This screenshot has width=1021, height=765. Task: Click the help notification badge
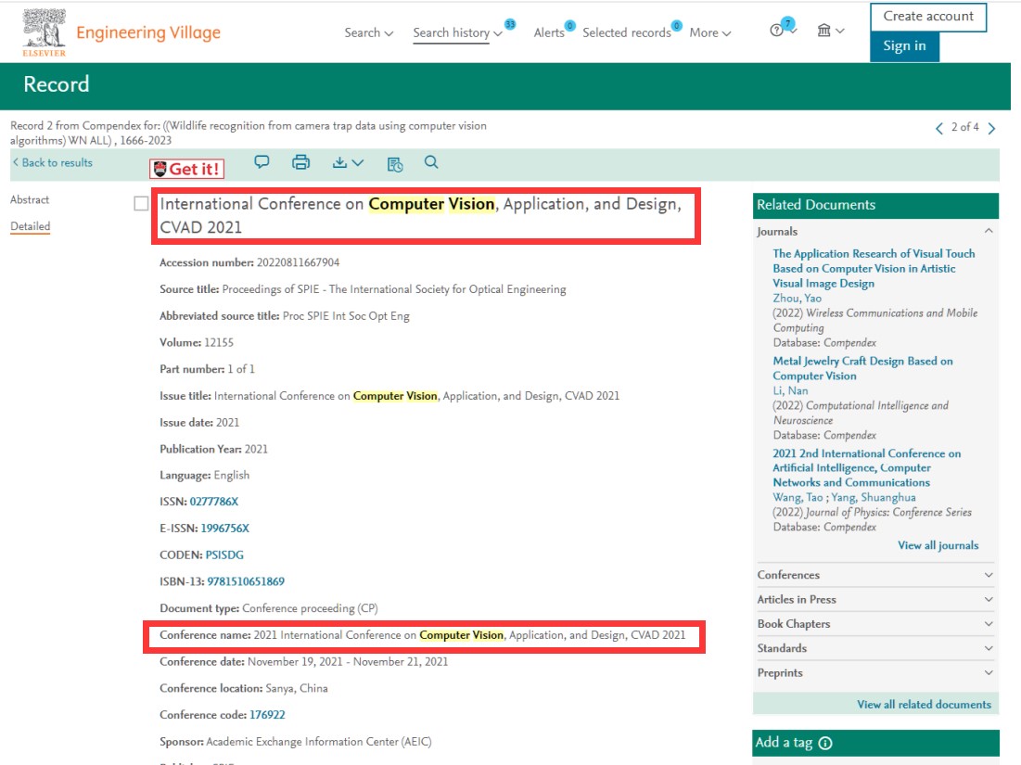pyautogui.click(x=788, y=23)
